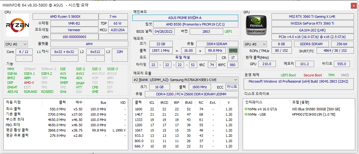Screen dimensions: 359x154
Task: Click the A20120A MCU value
Action: [x=118, y=30]
